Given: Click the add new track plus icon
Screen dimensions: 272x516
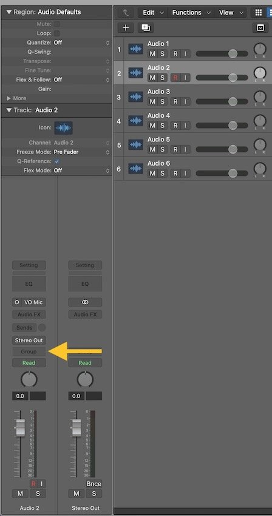Looking at the screenshot, I should tap(126, 28).
